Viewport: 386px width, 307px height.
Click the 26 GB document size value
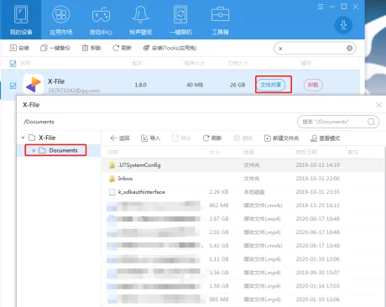237,85
